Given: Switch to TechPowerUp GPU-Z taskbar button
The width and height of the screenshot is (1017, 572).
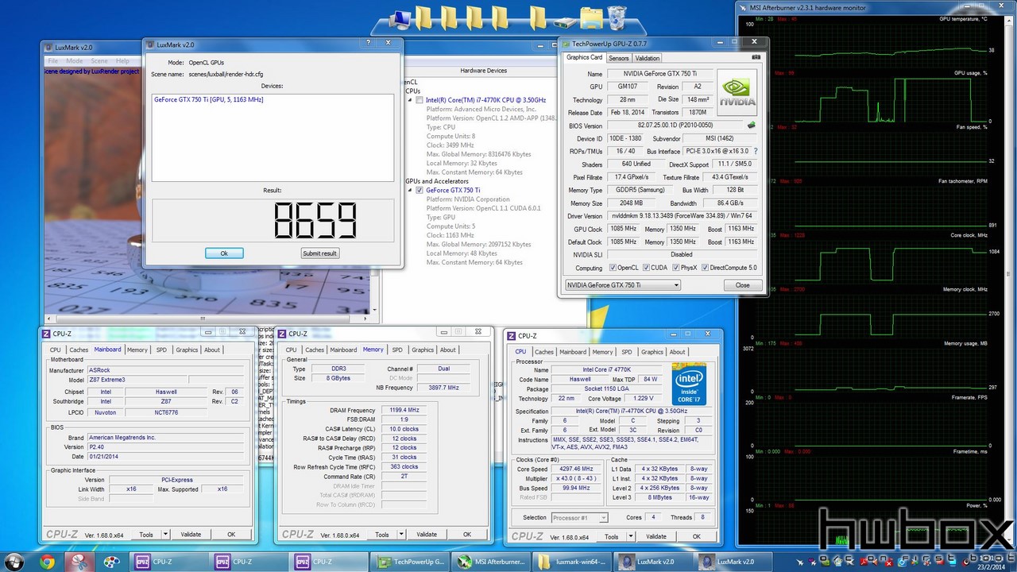Looking at the screenshot, I should [412, 562].
